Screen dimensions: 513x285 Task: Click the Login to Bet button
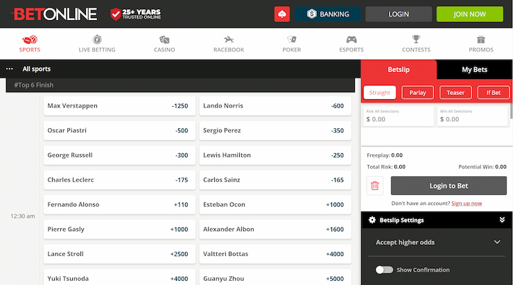(449, 186)
